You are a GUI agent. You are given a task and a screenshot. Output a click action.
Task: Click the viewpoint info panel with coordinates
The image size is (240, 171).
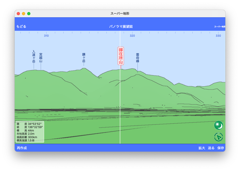coord(30,132)
